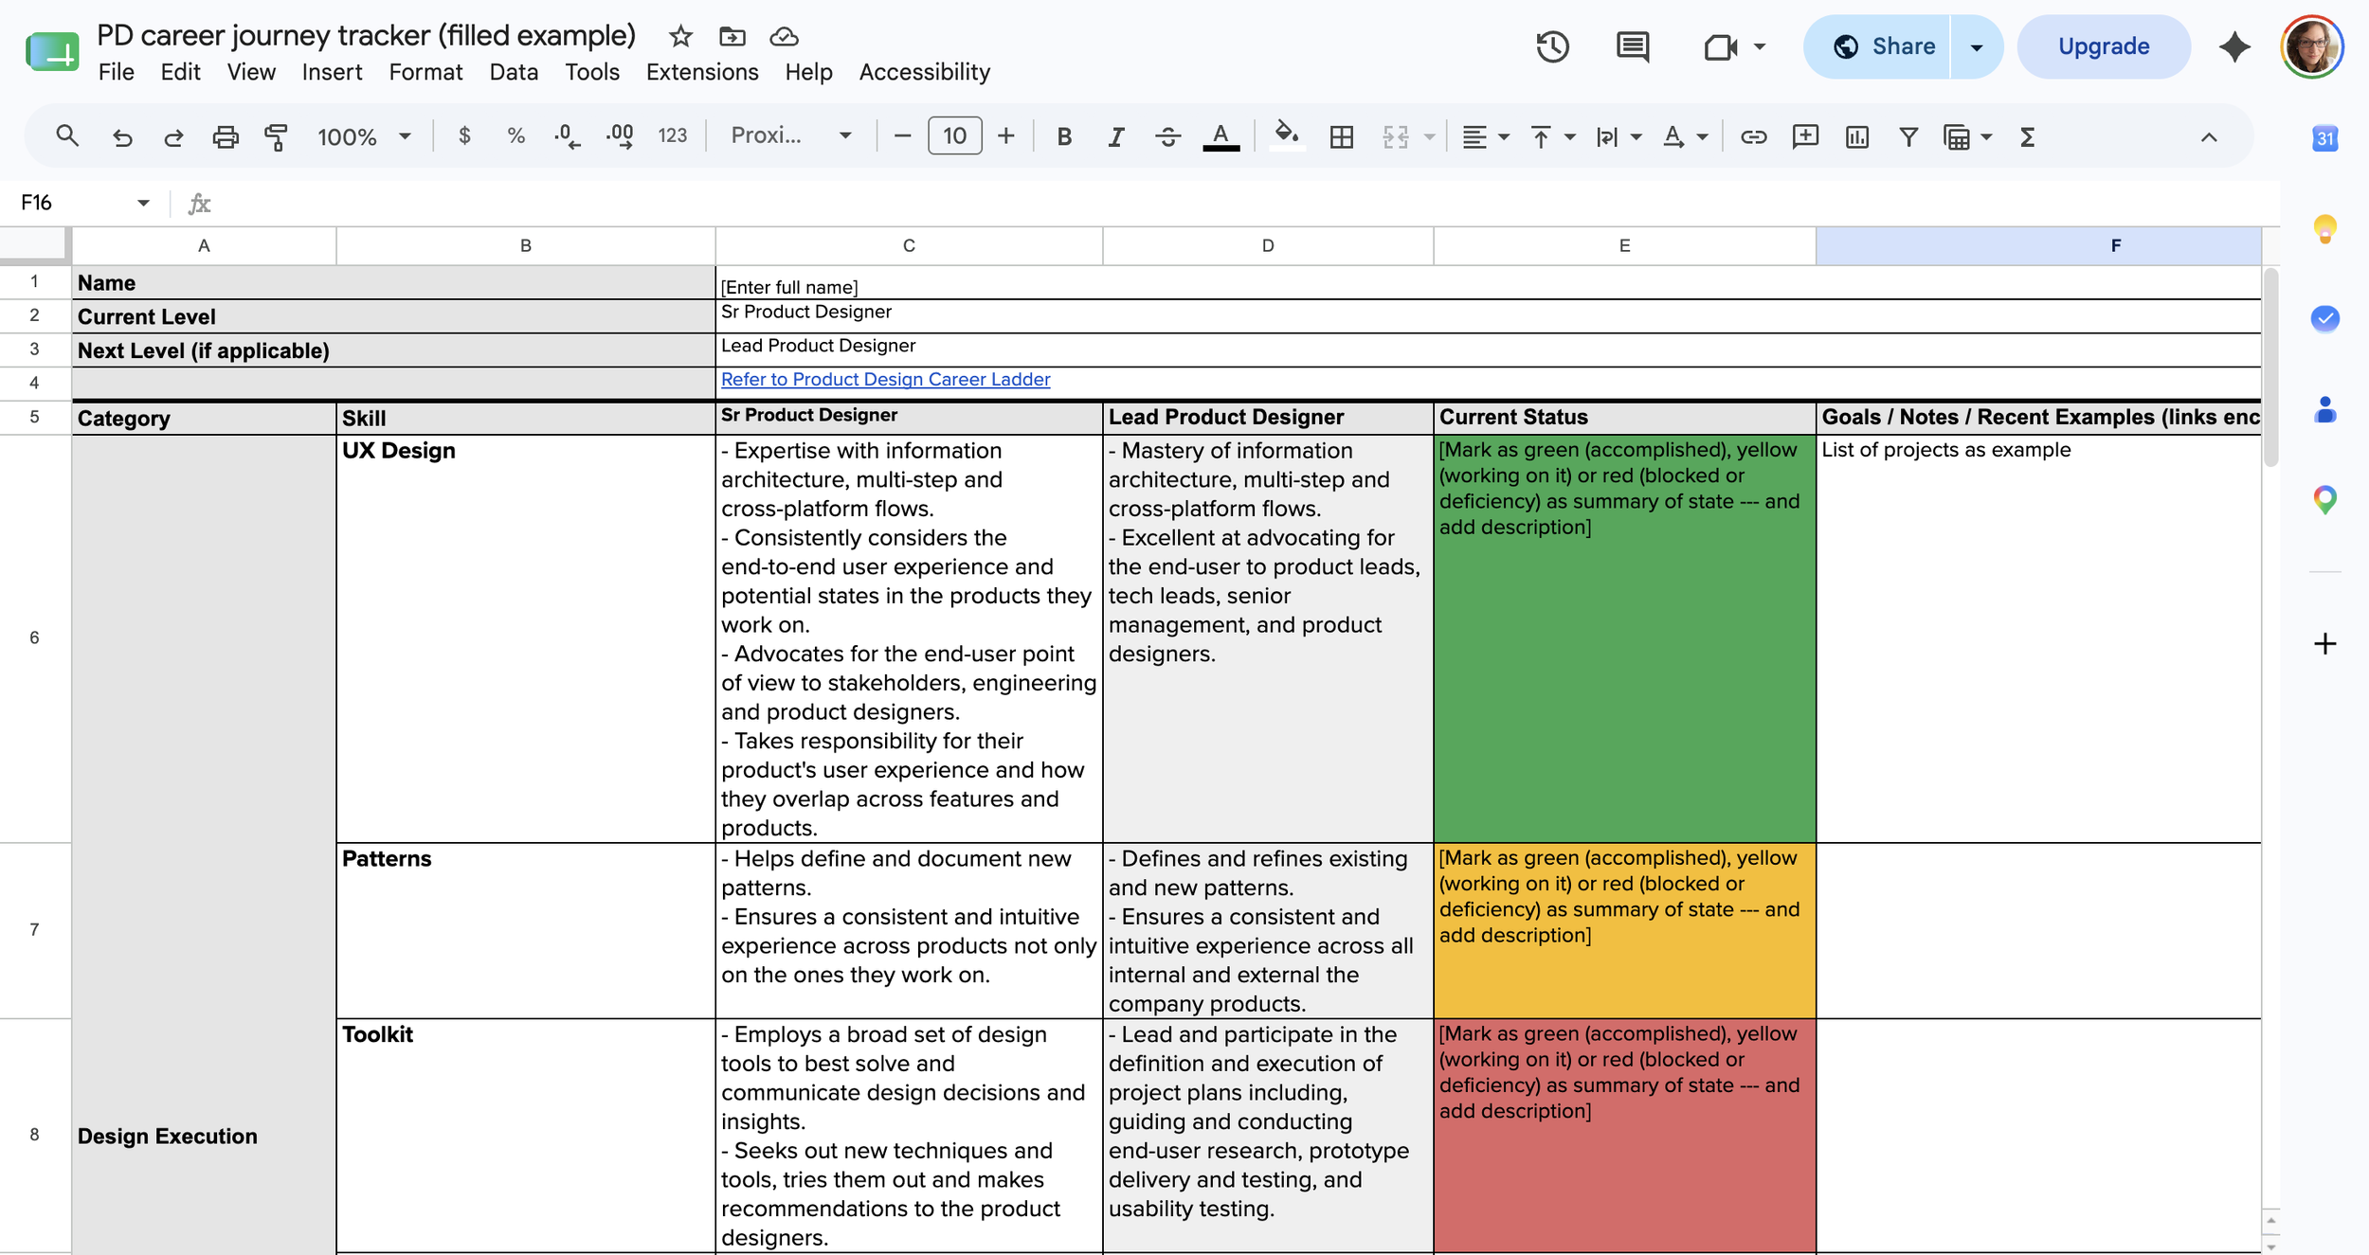Open the font family dropdown
Viewport: 2369px width, 1255px height.
pyautogui.click(x=790, y=136)
